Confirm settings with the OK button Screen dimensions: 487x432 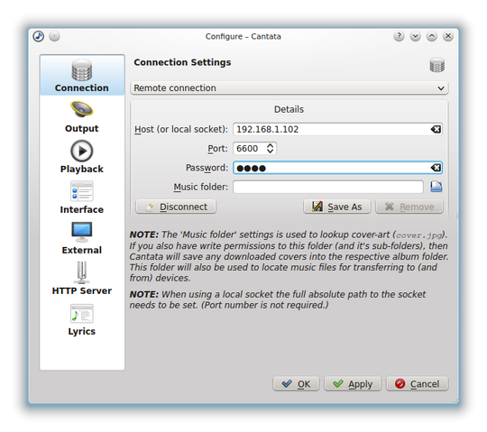pyautogui.click(x=296, y=384)
